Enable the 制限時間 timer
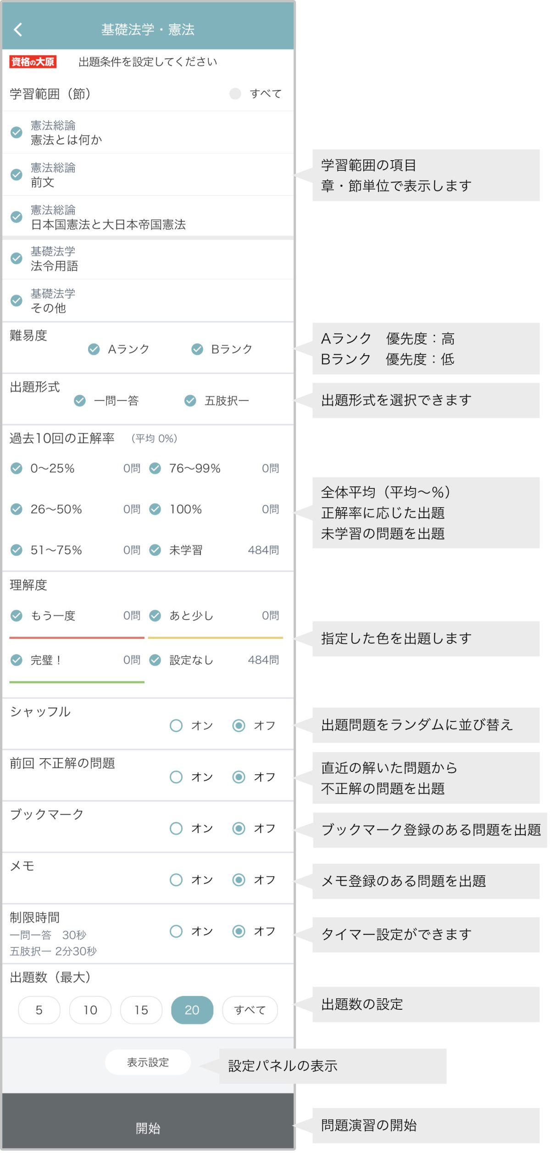 point(176,931)
